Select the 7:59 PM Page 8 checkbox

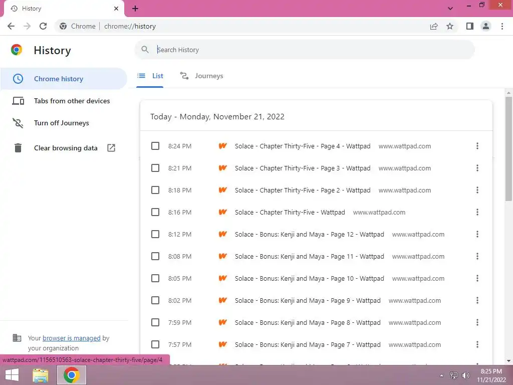coord(155,322)
